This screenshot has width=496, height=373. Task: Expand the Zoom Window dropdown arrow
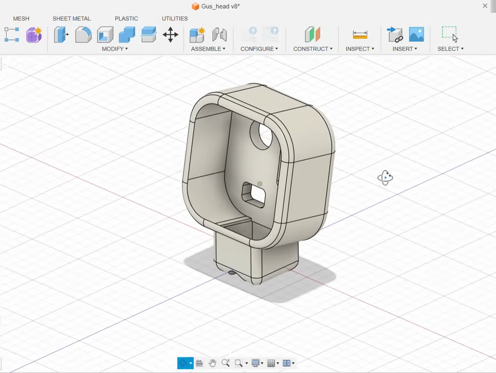247,363
